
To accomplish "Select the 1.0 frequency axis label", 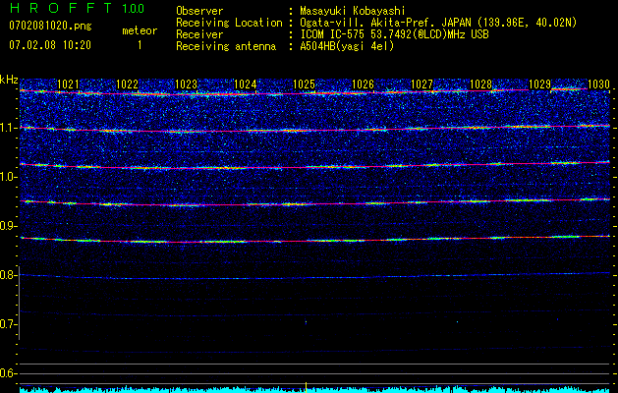I will pyautogui.click(x=9, y=177).
